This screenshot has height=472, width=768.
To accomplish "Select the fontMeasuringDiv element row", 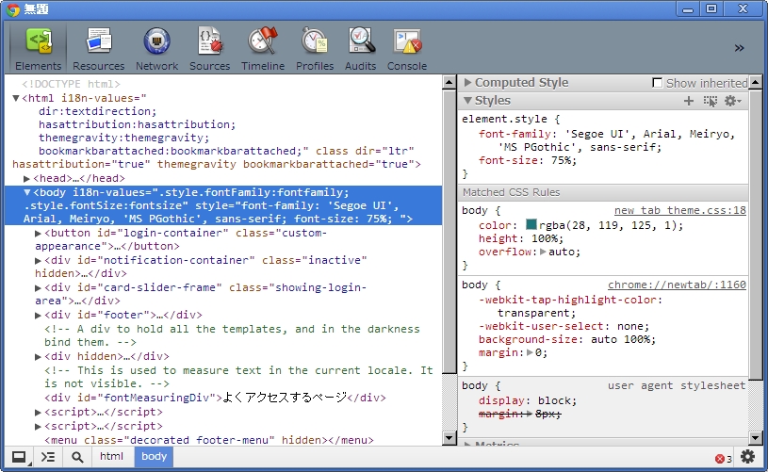I will 215,399.
